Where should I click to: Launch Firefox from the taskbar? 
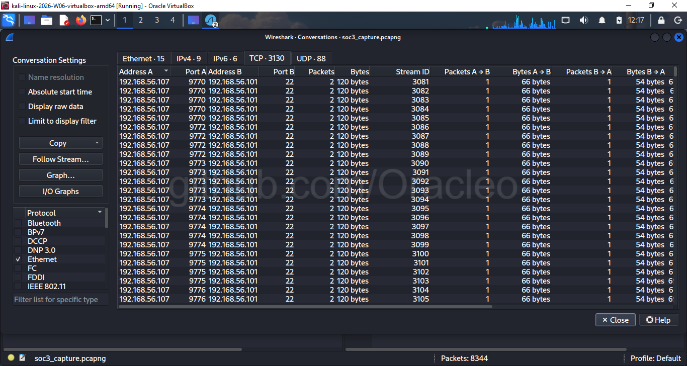[80, 20]
